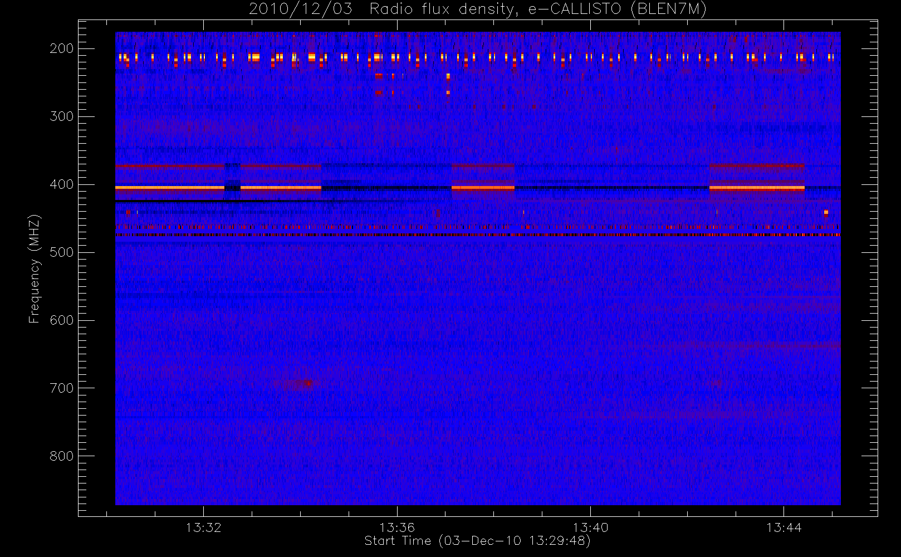Click the red spot near 700 MHz
Screen dimensions: 901x557
(x=305, y=383)
